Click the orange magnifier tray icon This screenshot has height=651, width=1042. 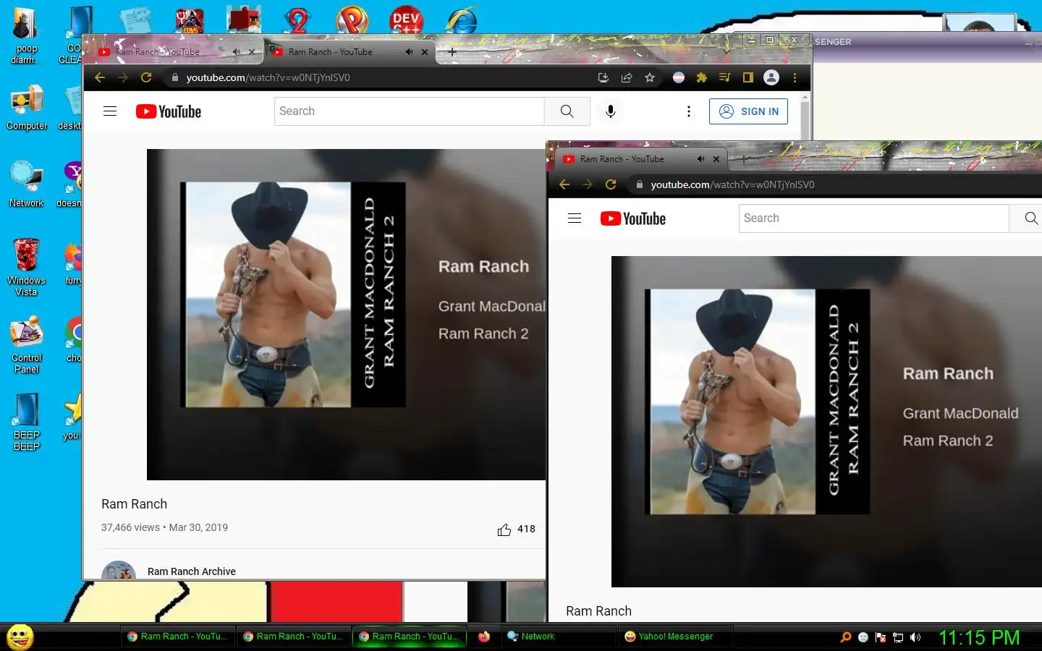coord(845,637)
